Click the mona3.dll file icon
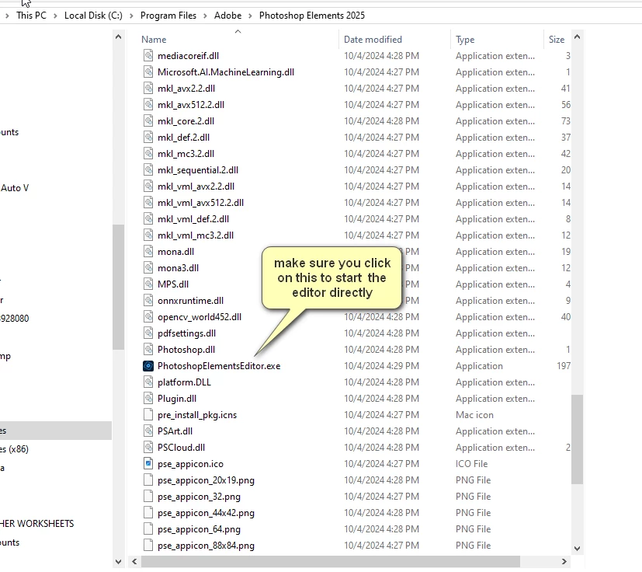642x572 pixels. coord(148,268)
